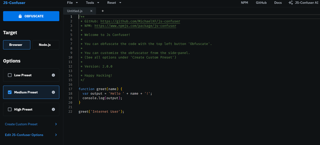Image resolution: width=320 pixels, height=145 pixels.
Task: Follow the npmjs.com package URL in code
Action: tap(135, 26)
